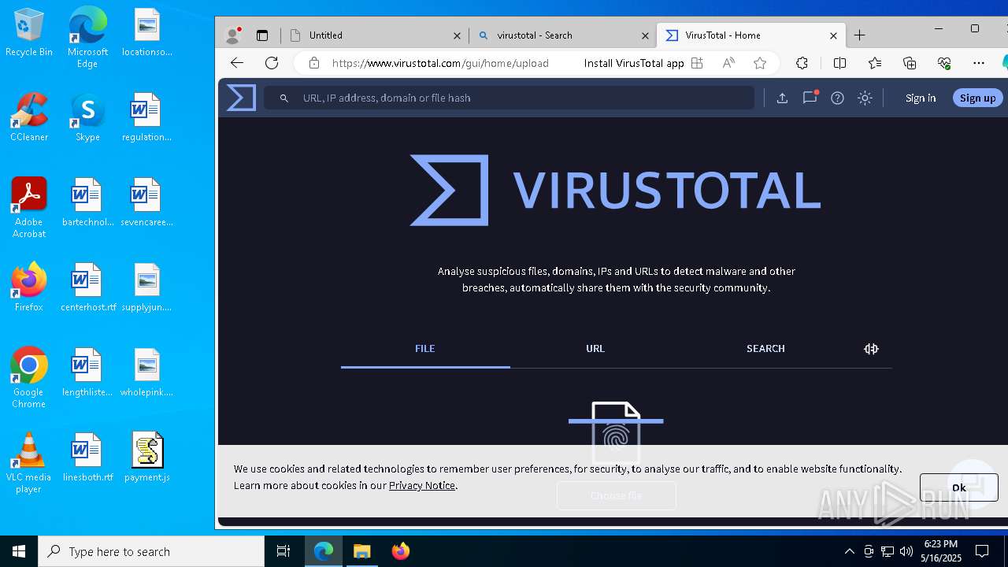Select lengthliste Word document on desktop

coord(87,373)
